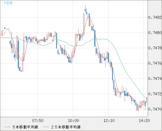
Task: Click the 14:20 time axis label
Action: (x=144, y=121)
